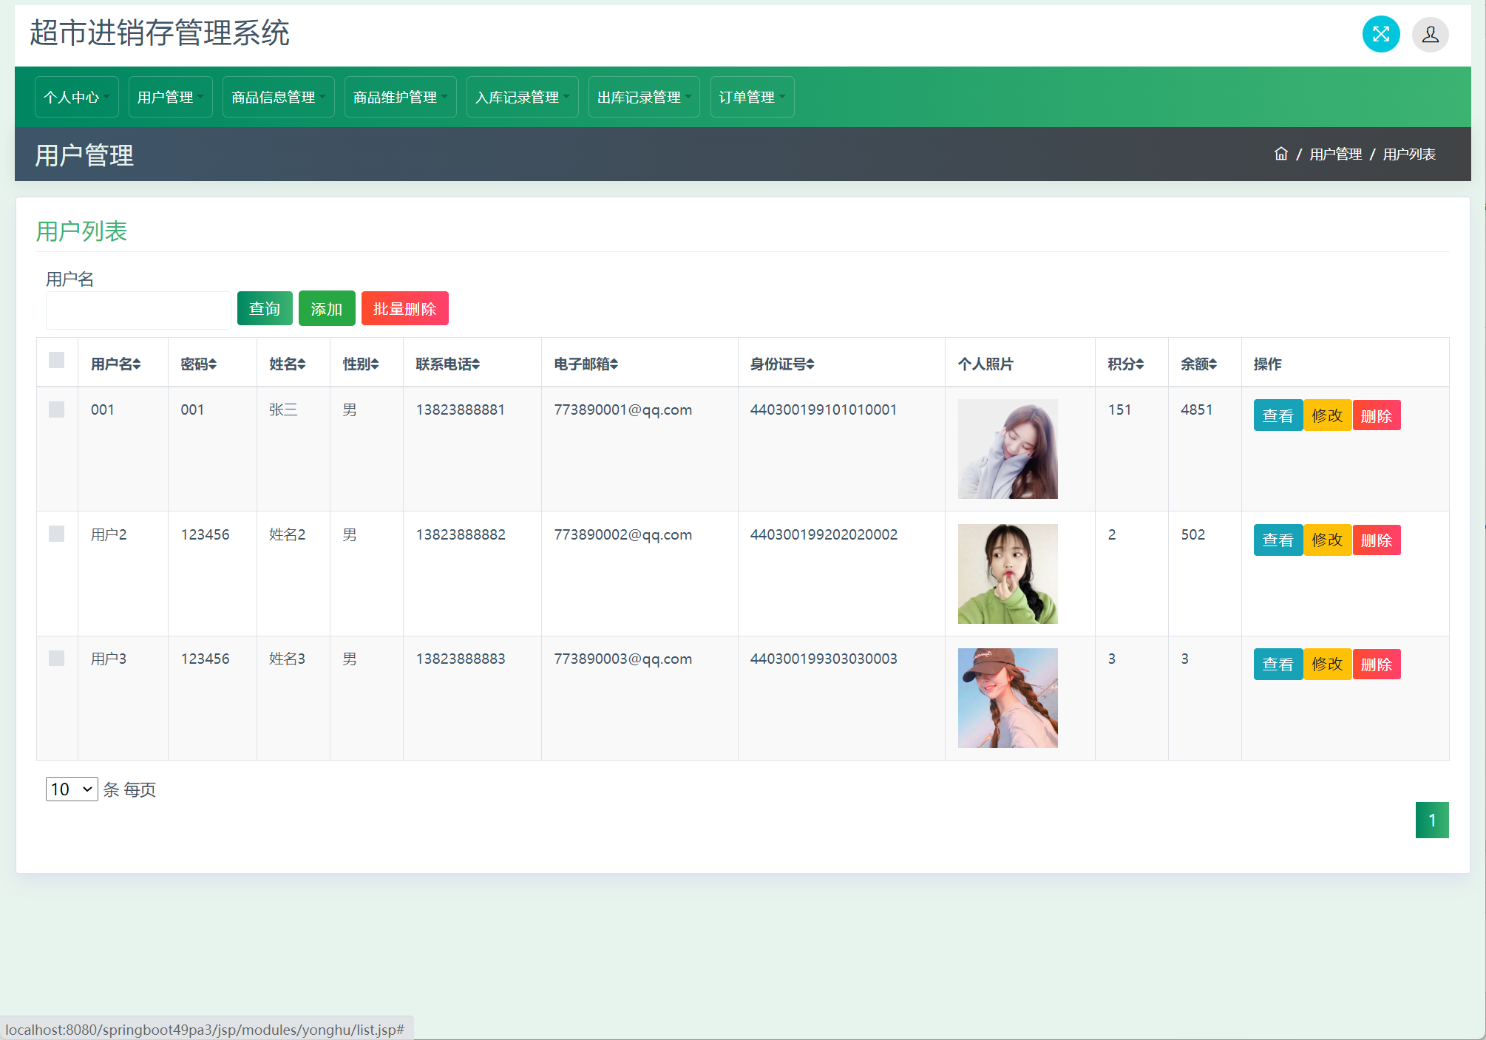The image size is (1486, 1040).
Task: Click the 用户名 search input field
Action: tap(138, 310)
